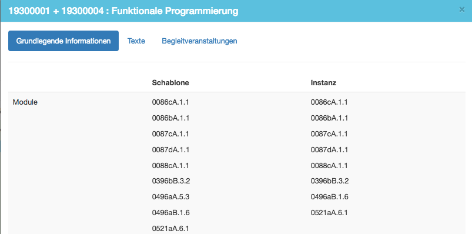472x234 pixels.
Task: Close the Funktionale Programmierung dialog
Action: click(462, 10)
